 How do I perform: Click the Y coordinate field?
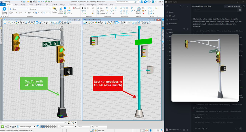[84, 127]
